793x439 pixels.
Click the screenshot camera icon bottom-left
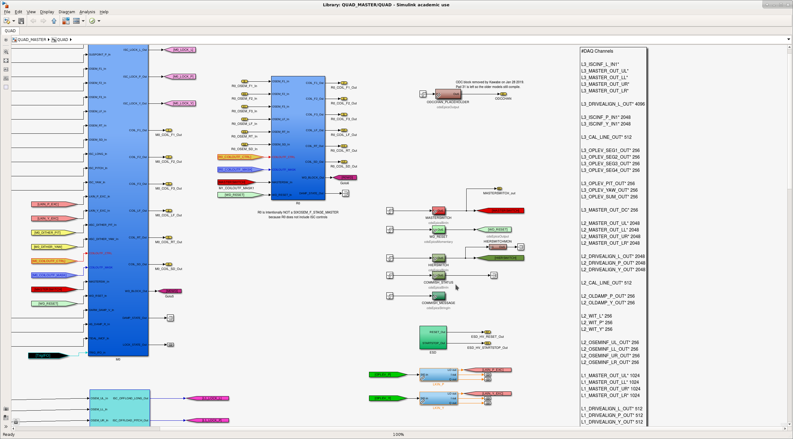pos(6,409)
